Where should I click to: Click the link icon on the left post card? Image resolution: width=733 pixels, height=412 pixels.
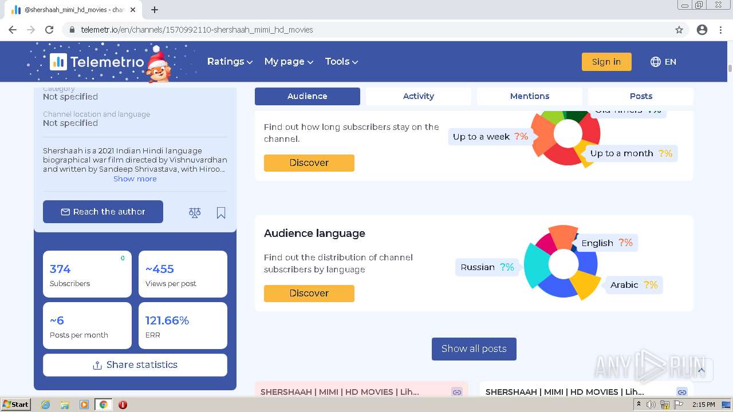457,392
